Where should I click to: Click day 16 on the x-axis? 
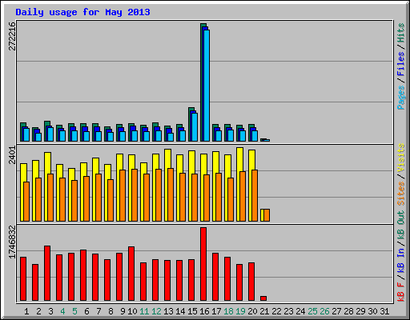(x=204, y=311)
